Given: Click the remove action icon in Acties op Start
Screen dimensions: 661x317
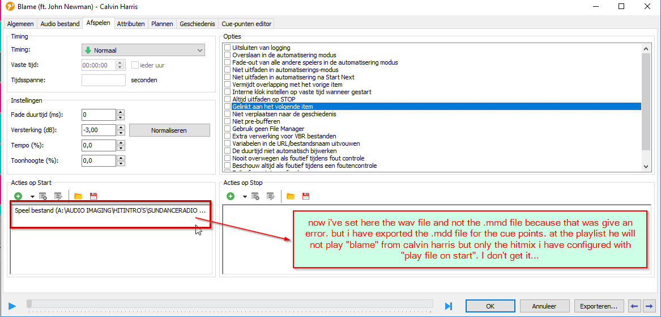Looking at the screenshot, I should pos(44,196).
